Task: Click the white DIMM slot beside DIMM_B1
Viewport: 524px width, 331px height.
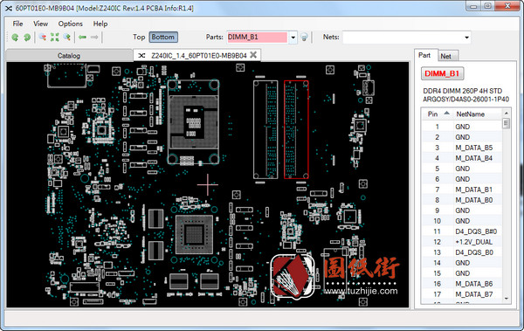Action: [x=265, y=130]
